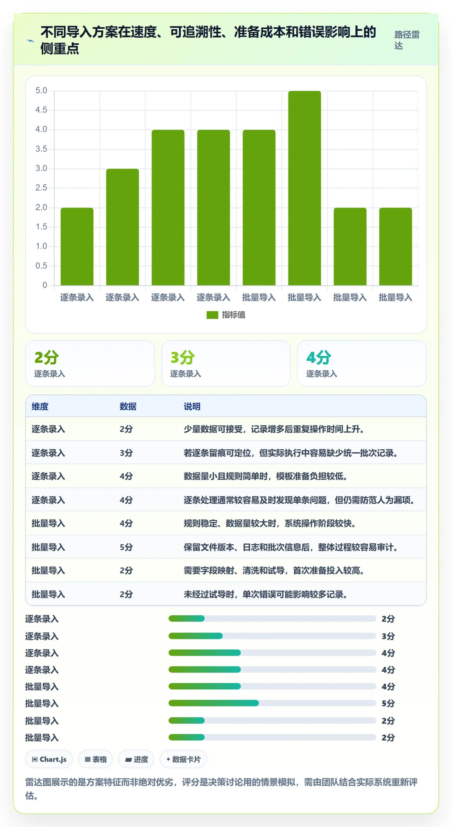
Task: Click the 5分 progress bar
Action: coord(272,703)
